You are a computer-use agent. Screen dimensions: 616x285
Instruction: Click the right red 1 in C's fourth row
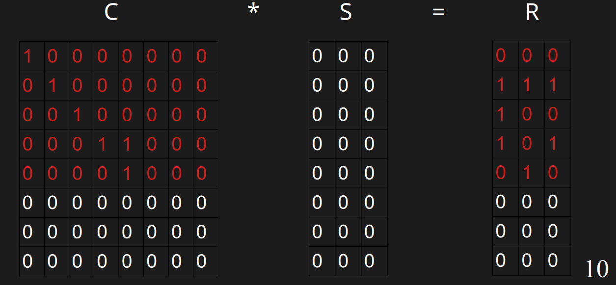tap(127, 144)
